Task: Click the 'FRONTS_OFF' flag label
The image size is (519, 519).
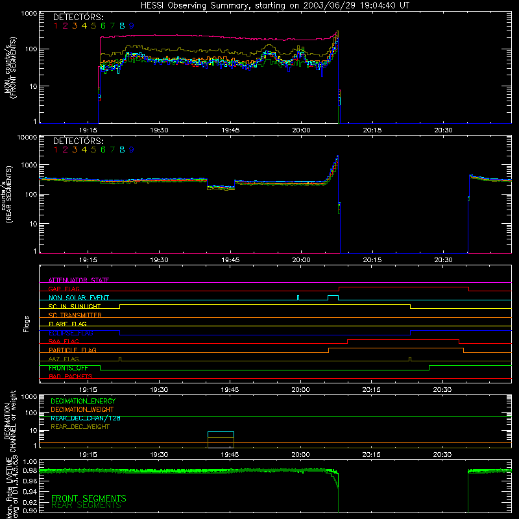Action: [68, 368]
